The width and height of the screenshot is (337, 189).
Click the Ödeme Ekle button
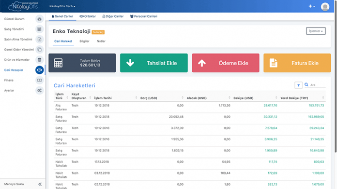tap(226, 63)
